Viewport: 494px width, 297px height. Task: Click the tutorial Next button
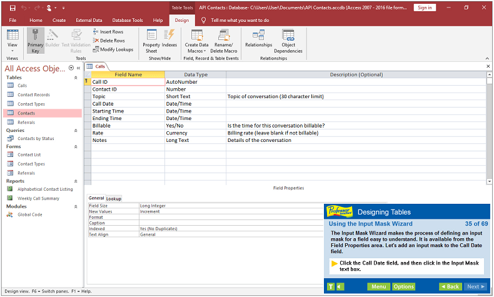[x=476, y=286]
